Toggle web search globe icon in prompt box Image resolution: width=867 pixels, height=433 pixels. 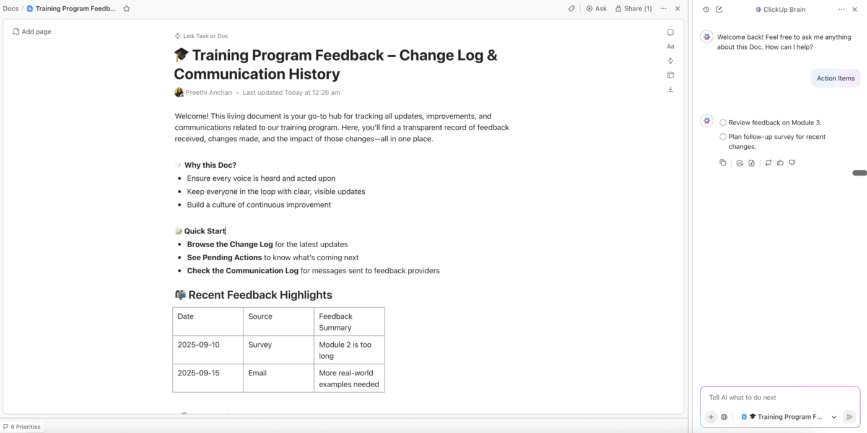pyautogui.click(x=724, y=417)
